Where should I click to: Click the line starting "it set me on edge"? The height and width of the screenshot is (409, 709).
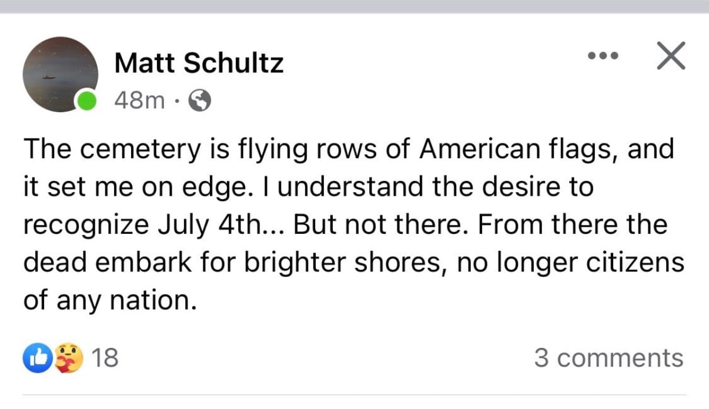pyautogui.click(x=308, y=187)
